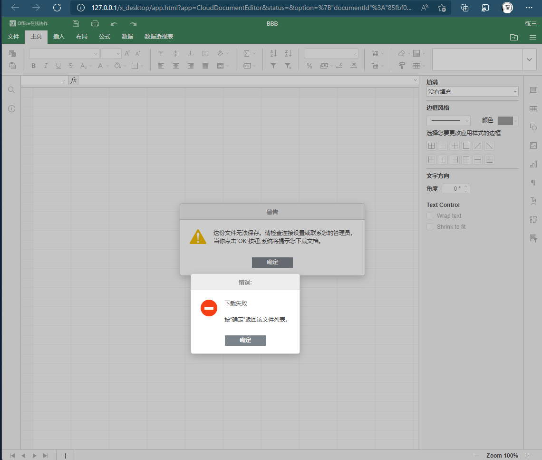
Task: Click 确定 in the 下载失败 error dialog
Action: click(x=245, y=340)
